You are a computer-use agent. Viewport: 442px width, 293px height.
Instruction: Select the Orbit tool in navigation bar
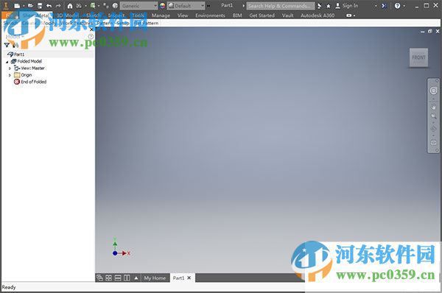[x=434, y=129]
